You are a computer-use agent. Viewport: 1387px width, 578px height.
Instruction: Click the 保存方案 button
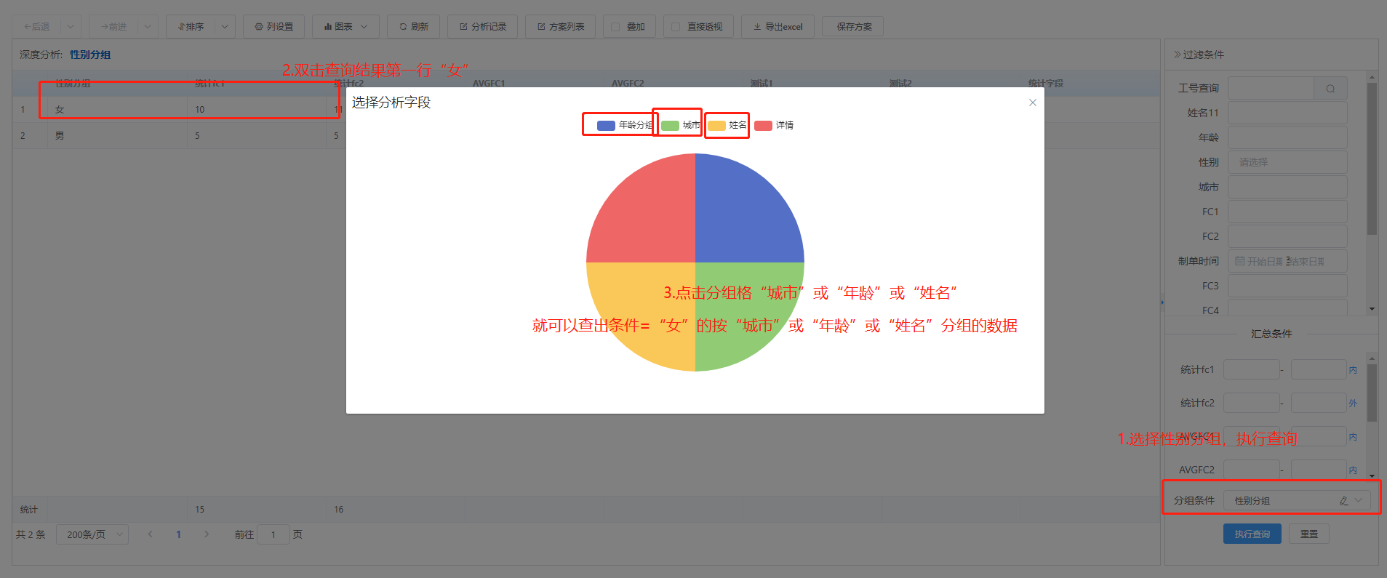[x=853, y=27]
